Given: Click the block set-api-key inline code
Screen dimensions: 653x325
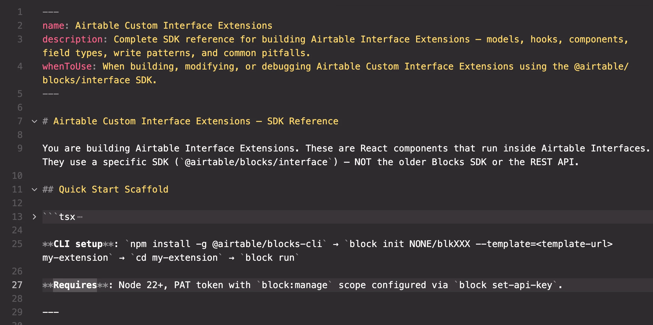Looking at the screenshot, I should click(505, 285).
